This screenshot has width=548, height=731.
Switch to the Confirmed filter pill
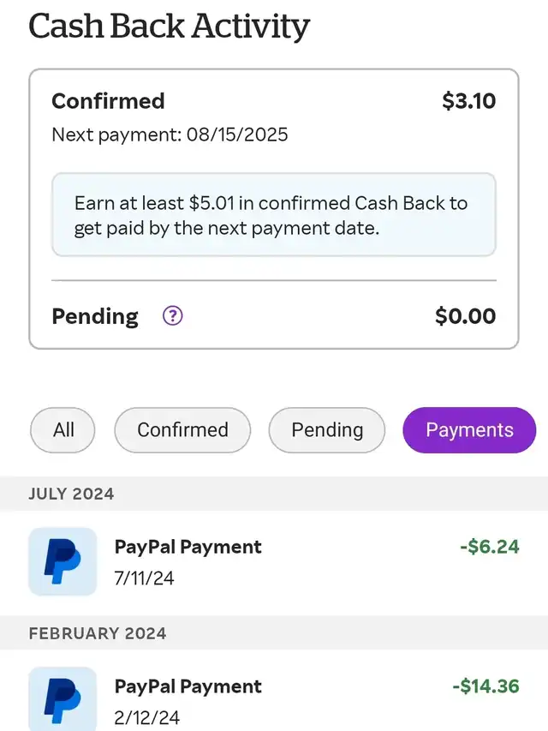182,429
